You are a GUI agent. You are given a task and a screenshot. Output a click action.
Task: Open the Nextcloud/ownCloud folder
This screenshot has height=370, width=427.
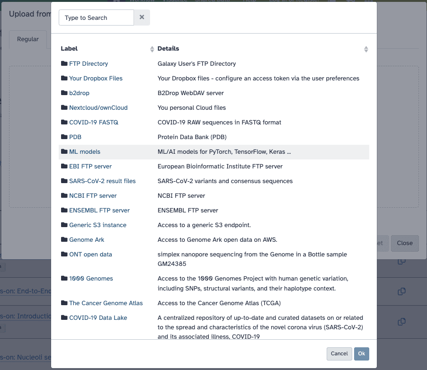coord(98,107)
